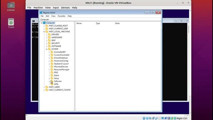Expand the uppercase SOFTWARE key under HKEY_LOCAL_MACHINE
Viewport: 213px width, 120px height.
[x=47, y=46]
